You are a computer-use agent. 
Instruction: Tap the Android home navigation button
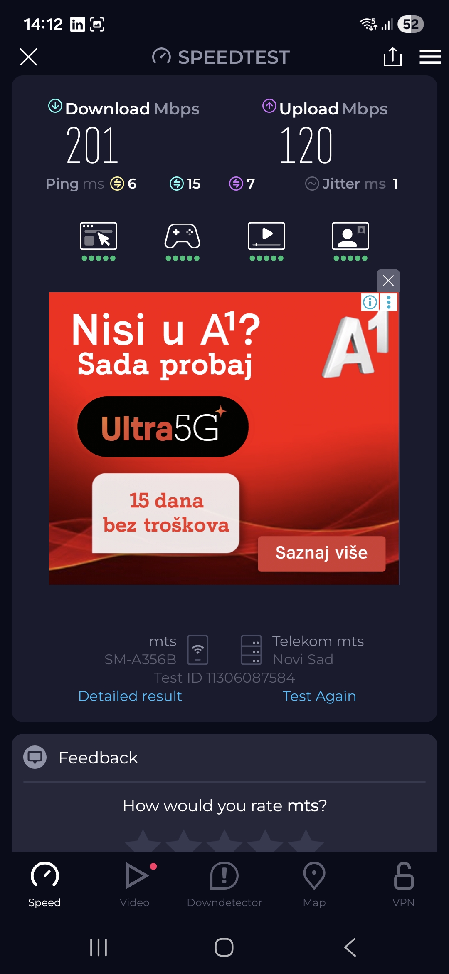(224, 947)
